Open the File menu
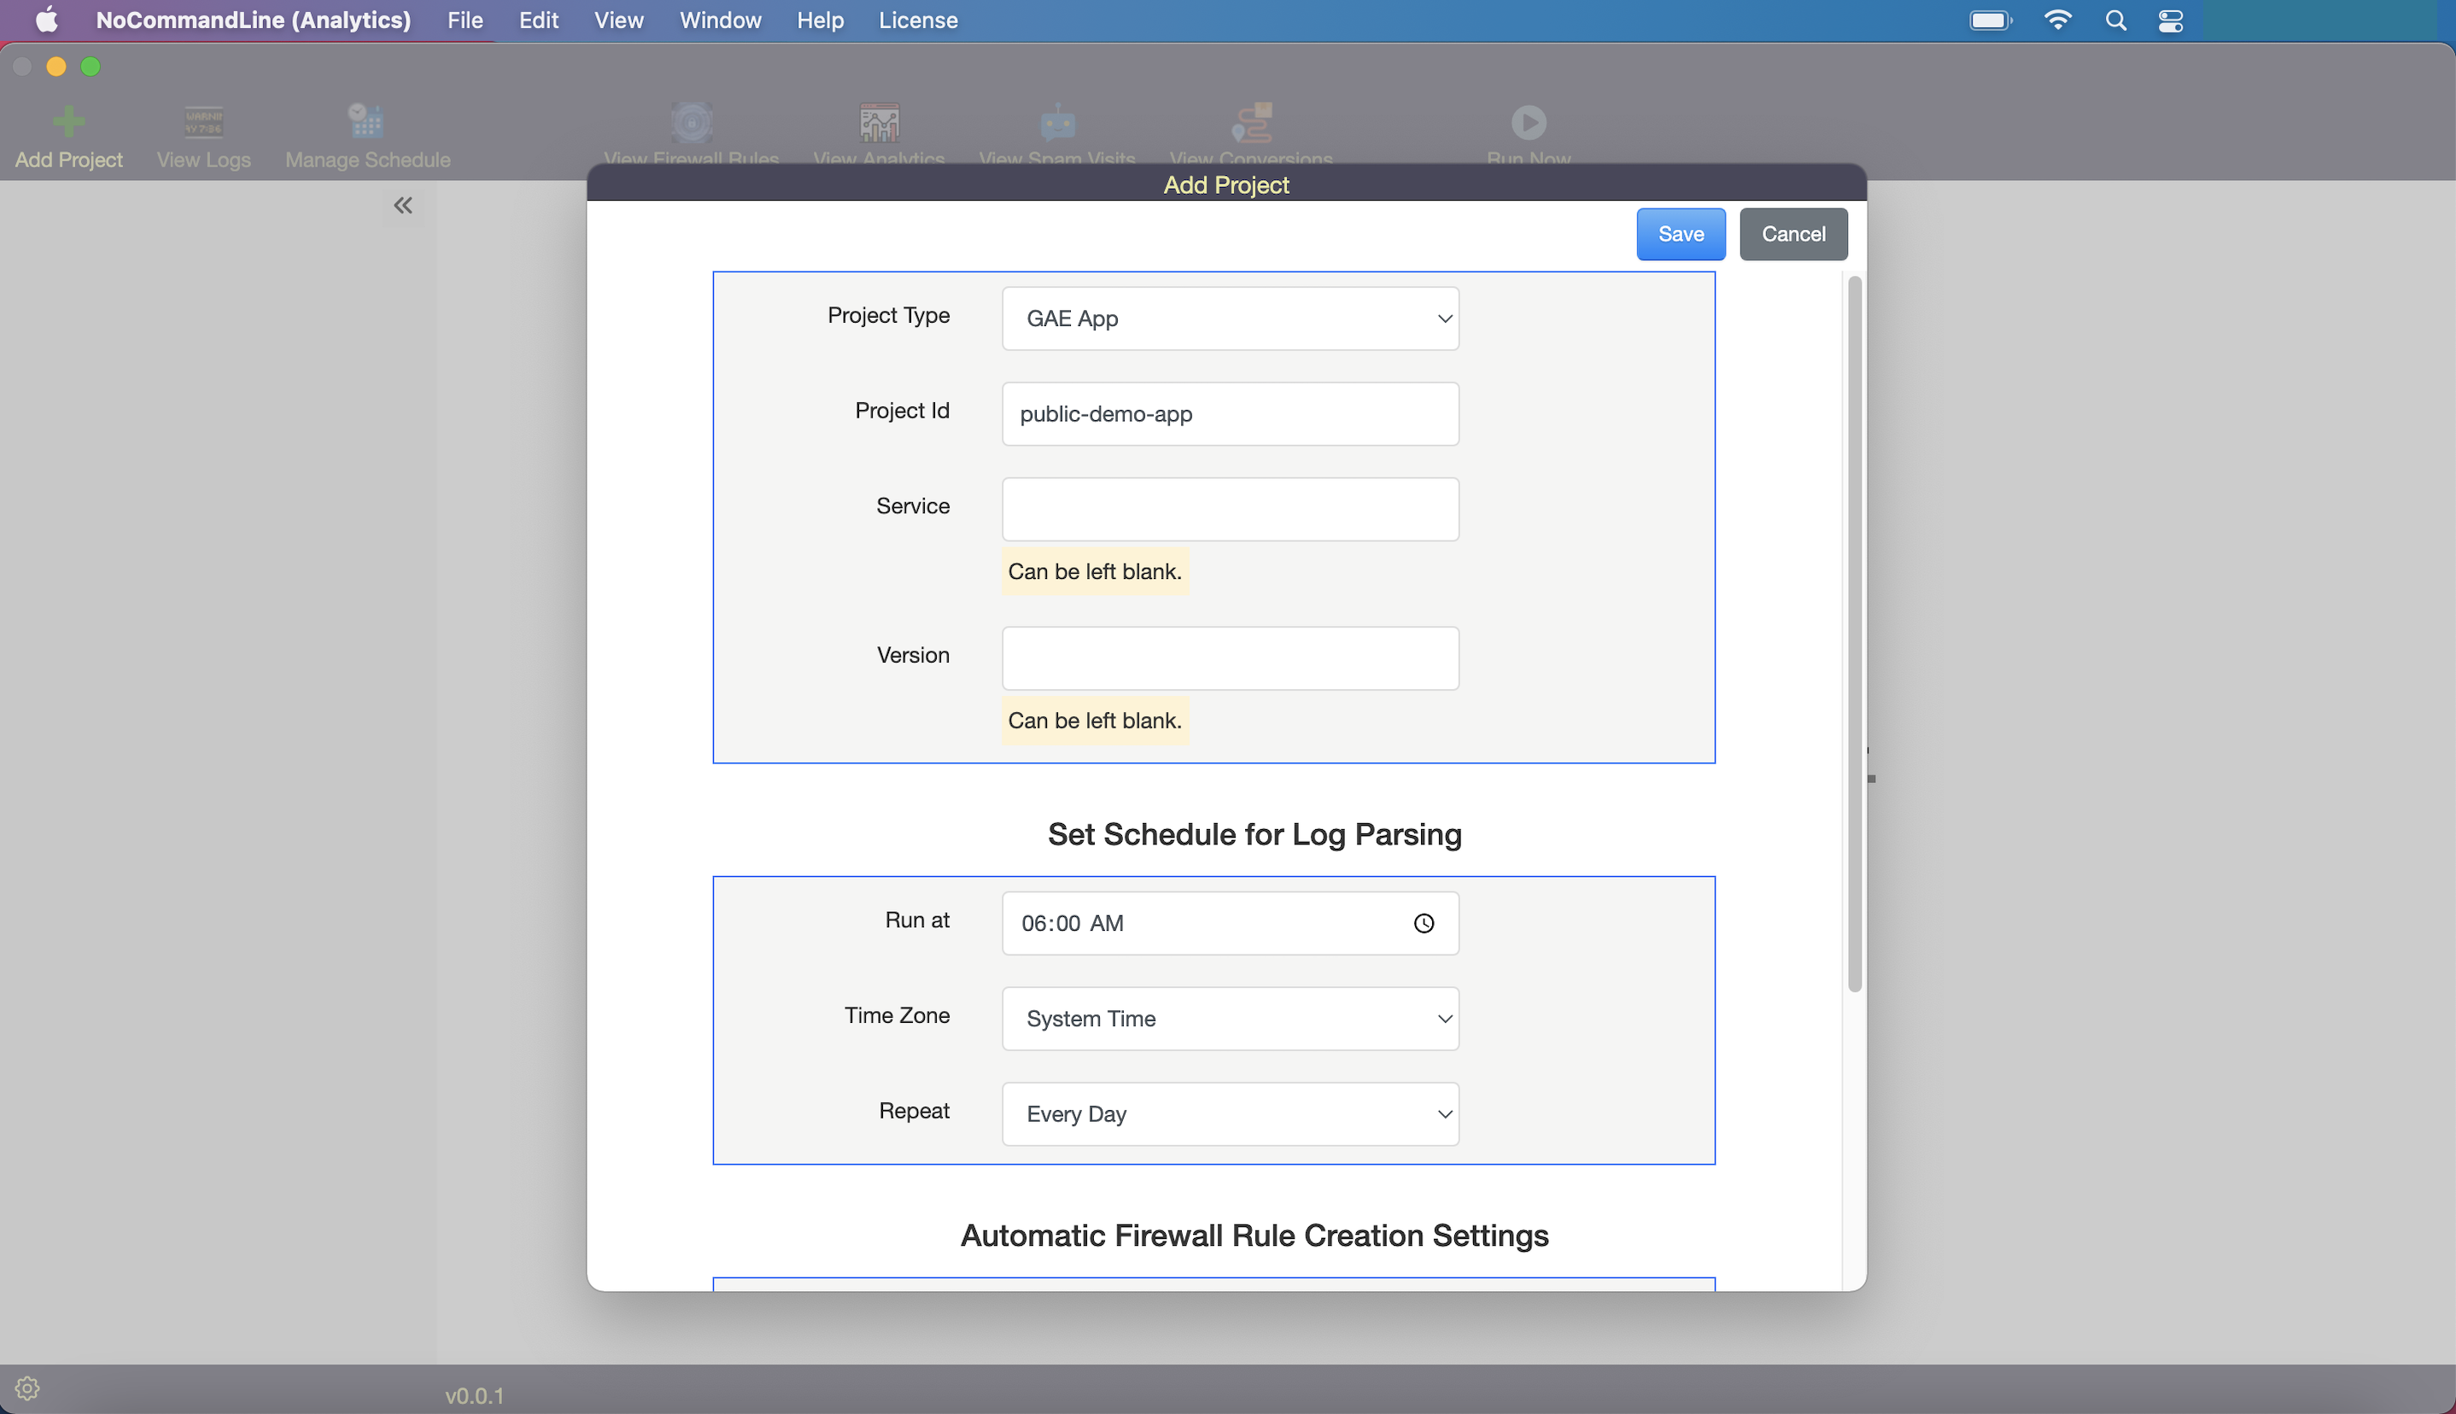The height and width of the screenshot is (1414, 2456). click(x=465, y=20)
